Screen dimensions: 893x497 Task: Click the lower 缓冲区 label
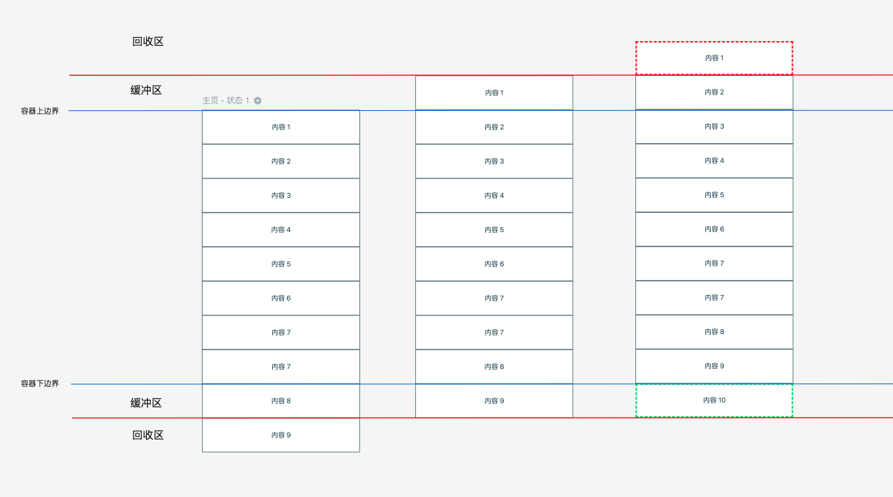click(146, 403)
